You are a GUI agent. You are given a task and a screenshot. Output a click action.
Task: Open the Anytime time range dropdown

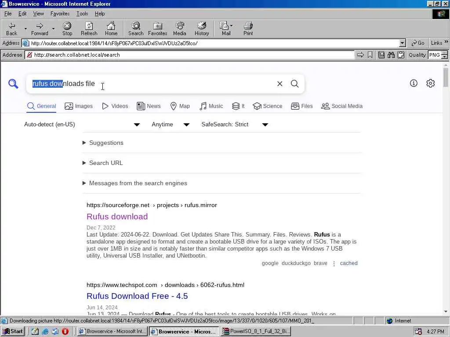coord(171,124)
